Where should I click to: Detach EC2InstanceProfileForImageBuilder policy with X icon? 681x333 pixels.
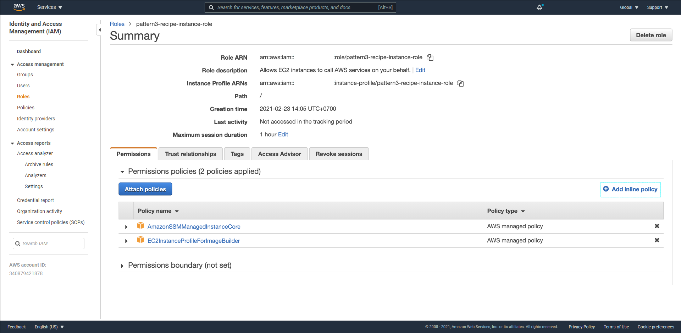point(657,240)
